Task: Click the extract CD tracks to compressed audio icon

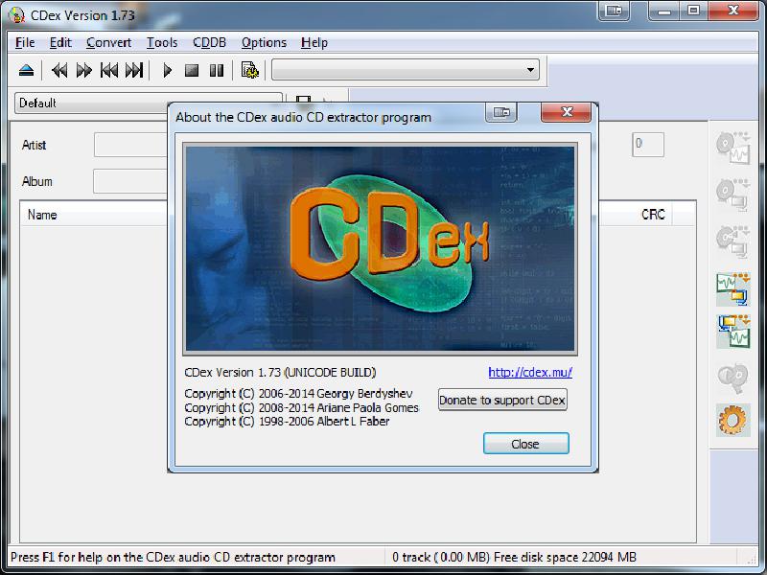Action: point(732,195)
